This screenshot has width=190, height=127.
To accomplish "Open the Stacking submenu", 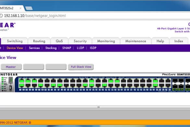I will pos(51,48).
